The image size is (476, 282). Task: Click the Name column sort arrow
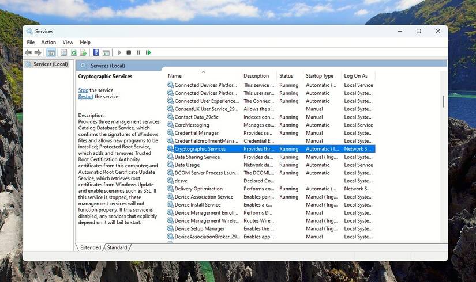[204, 72]
